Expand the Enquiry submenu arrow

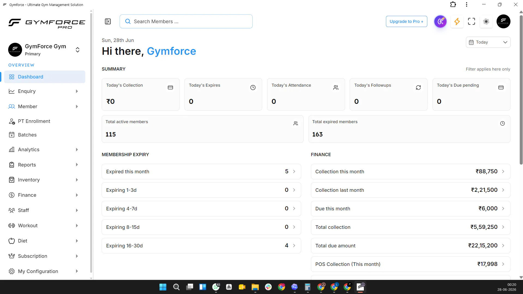[77, 91]
